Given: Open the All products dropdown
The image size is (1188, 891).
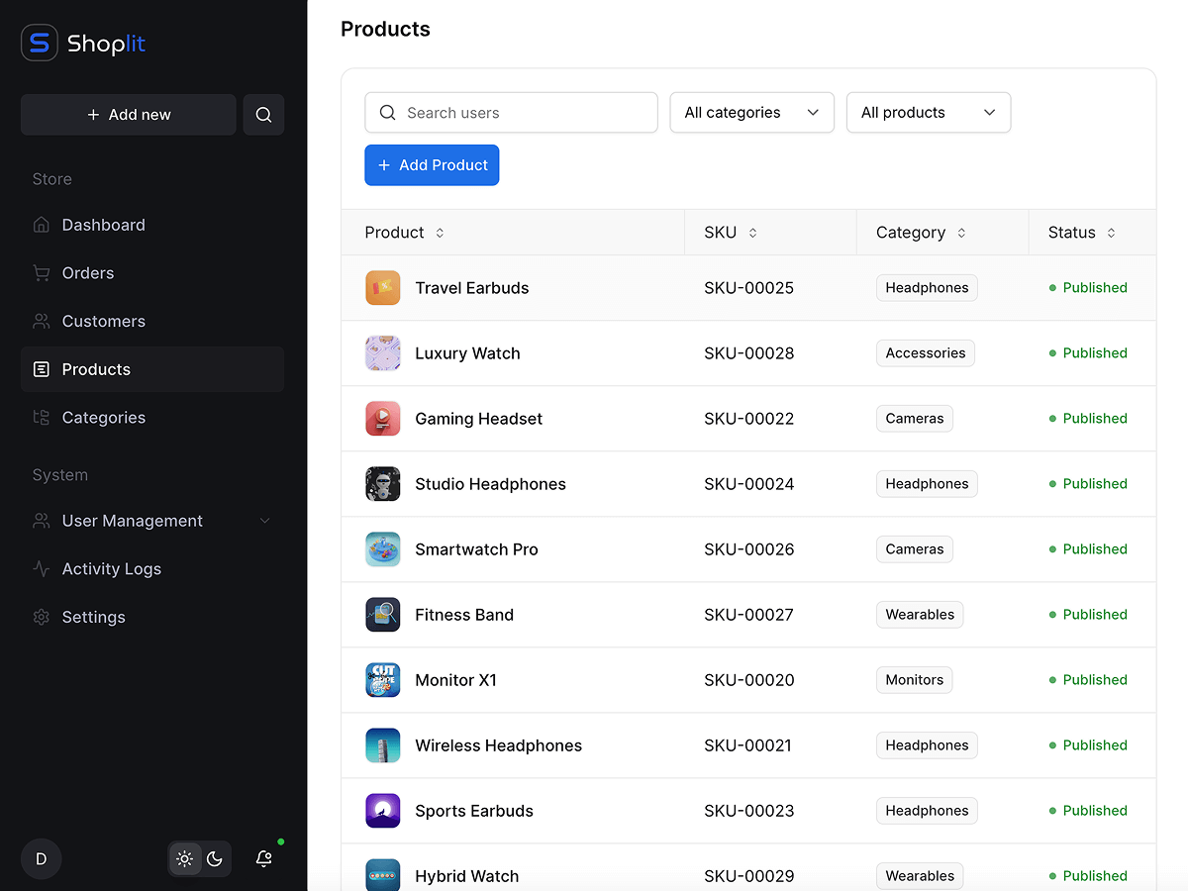Looking at the screenshot, I should (x=928, y=112).
